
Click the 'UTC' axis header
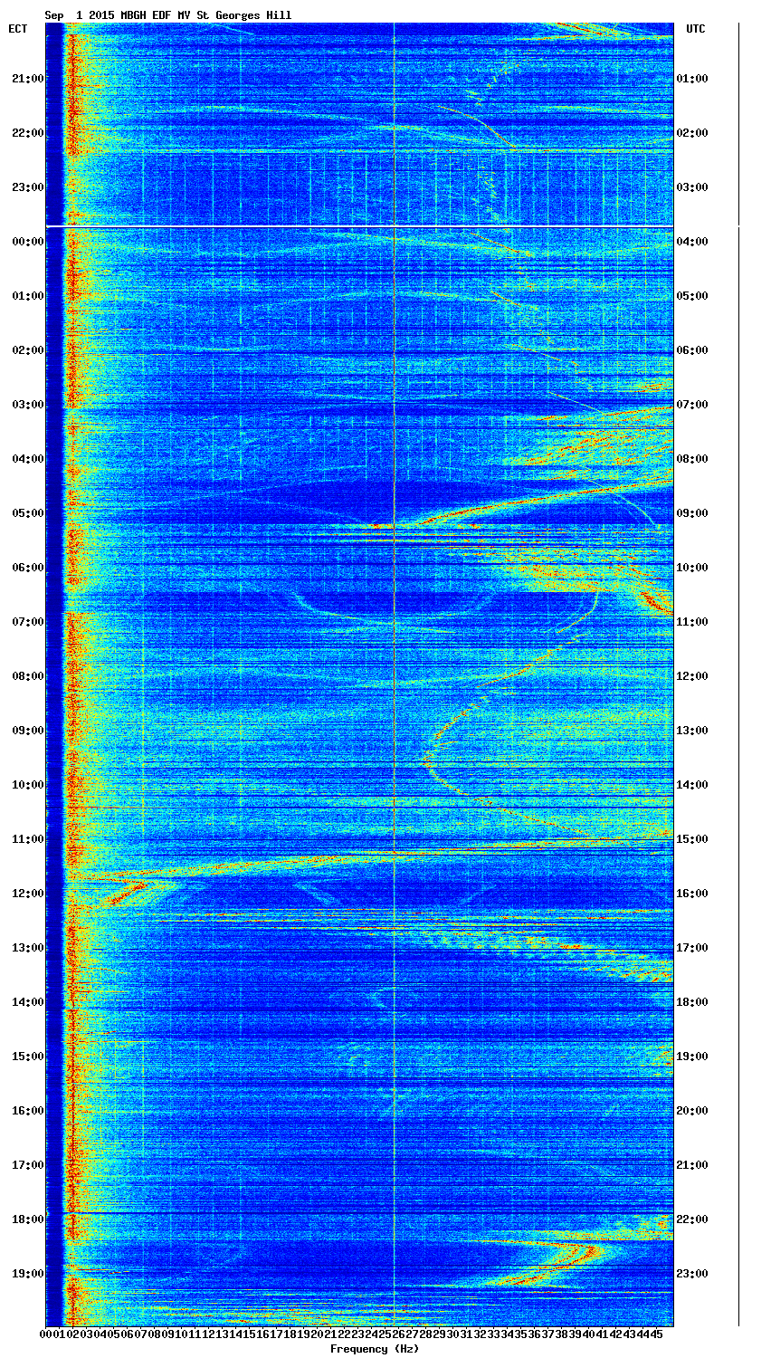click(695, 29)
